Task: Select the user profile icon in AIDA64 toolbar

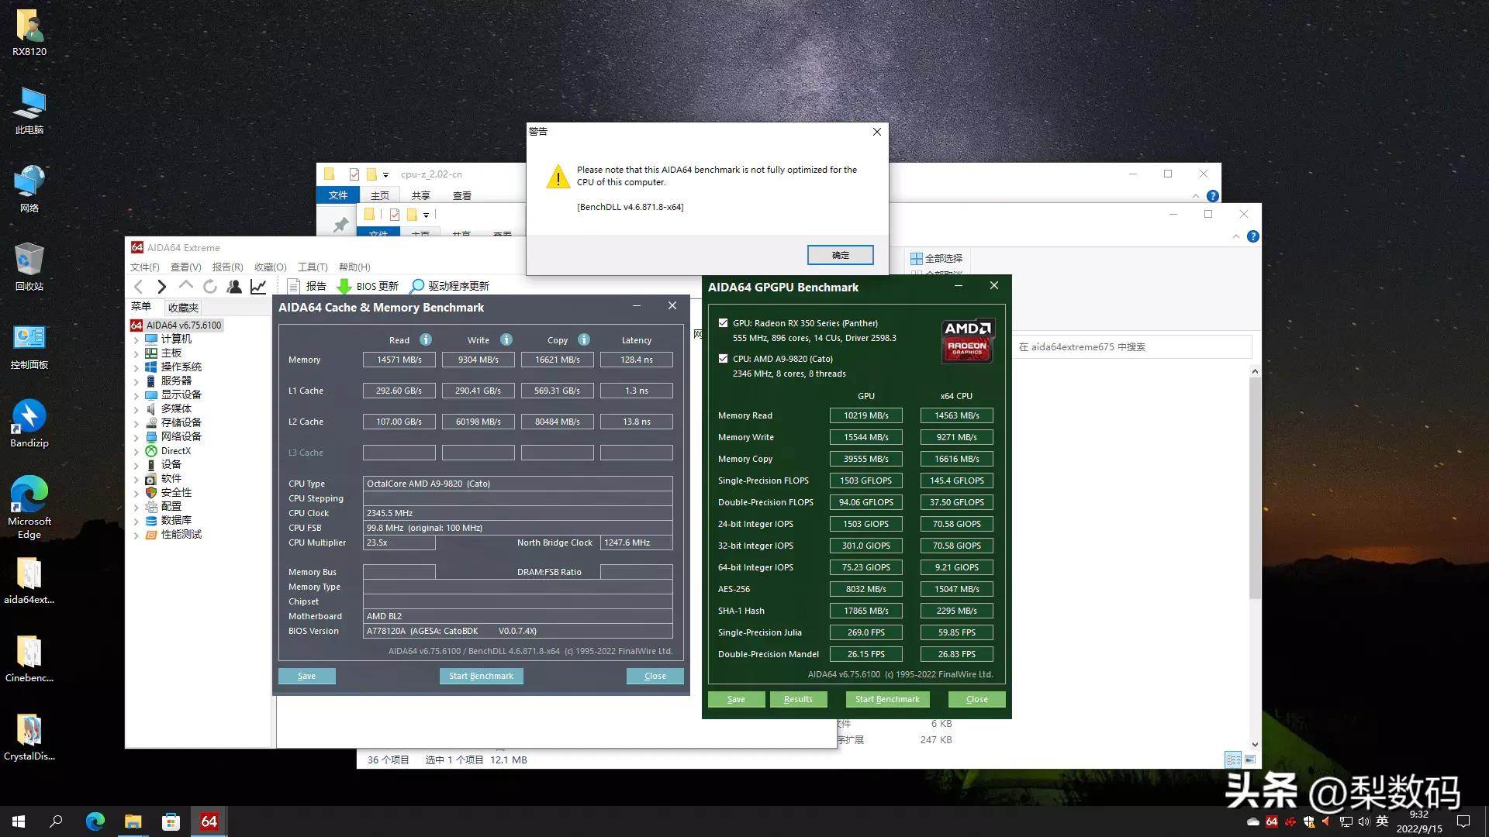Action: pos(235,286)
